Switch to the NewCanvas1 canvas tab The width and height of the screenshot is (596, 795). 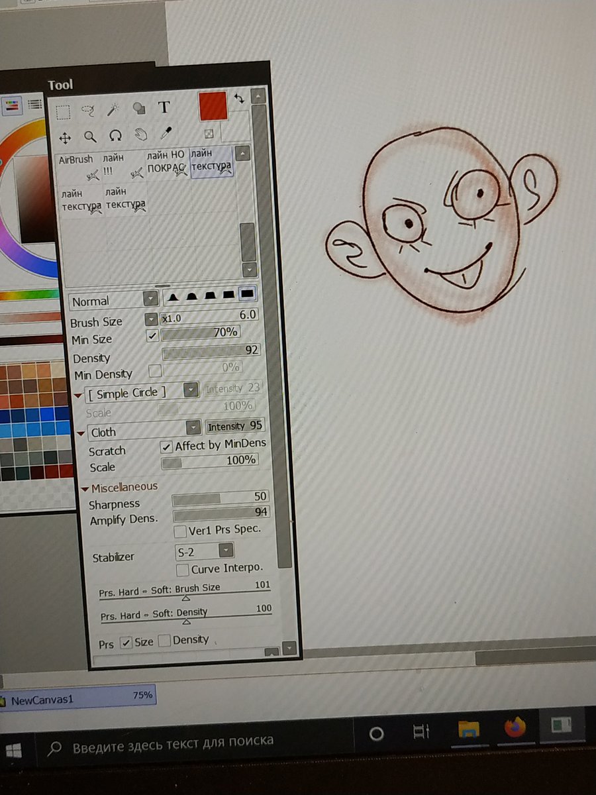tap(77, 699)
